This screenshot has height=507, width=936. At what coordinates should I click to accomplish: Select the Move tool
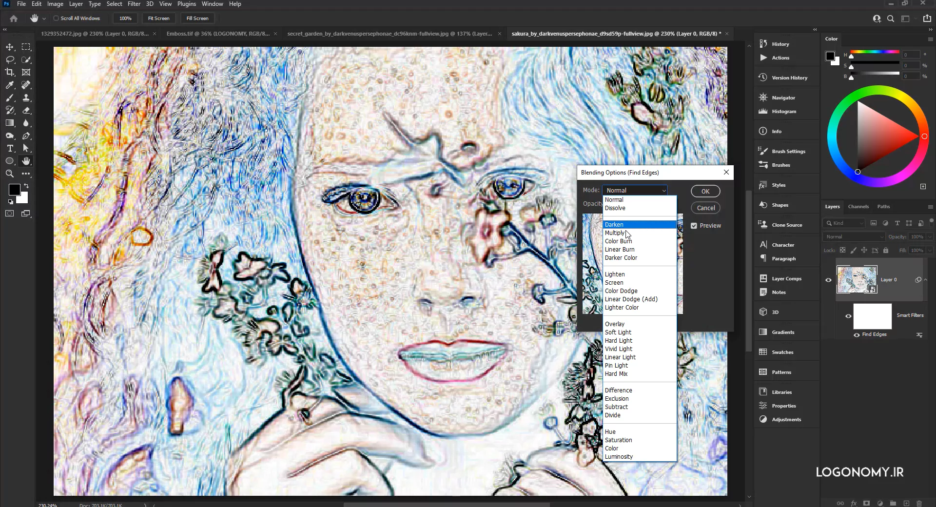[x=10, y=47]
